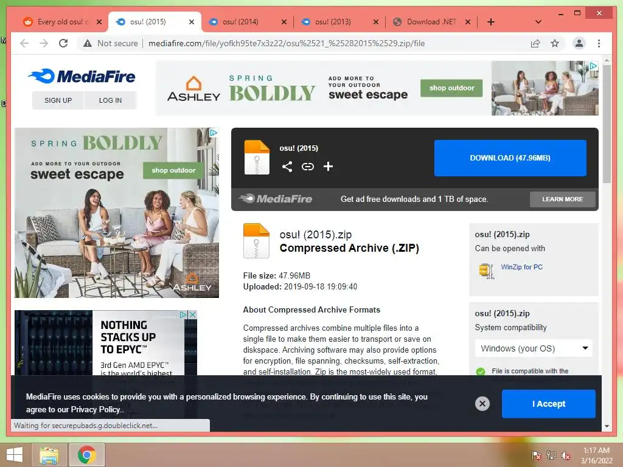Open the WinZip for PC link
This screenshot has height=467, width=623.
coord(521,268)
